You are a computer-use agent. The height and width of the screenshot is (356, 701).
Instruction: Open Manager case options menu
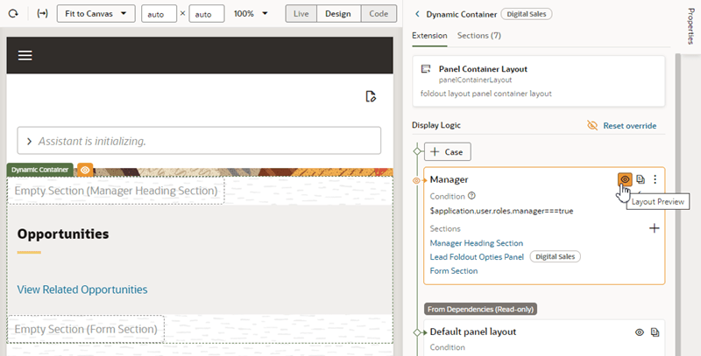(x=655, y=179)
